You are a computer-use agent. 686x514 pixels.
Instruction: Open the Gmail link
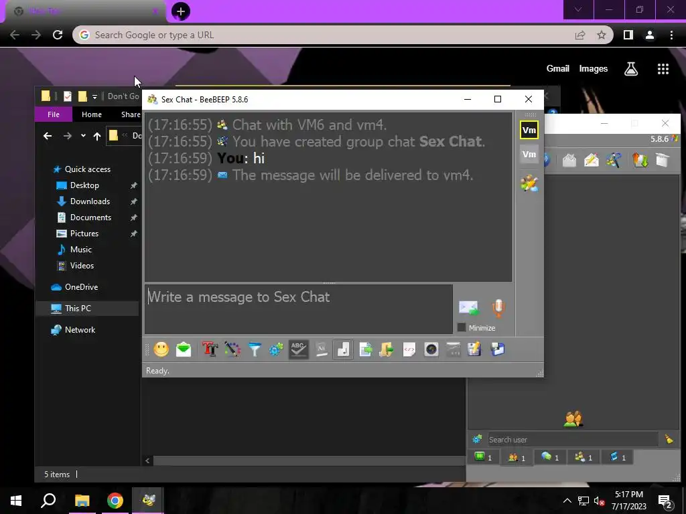pos(558,68)
